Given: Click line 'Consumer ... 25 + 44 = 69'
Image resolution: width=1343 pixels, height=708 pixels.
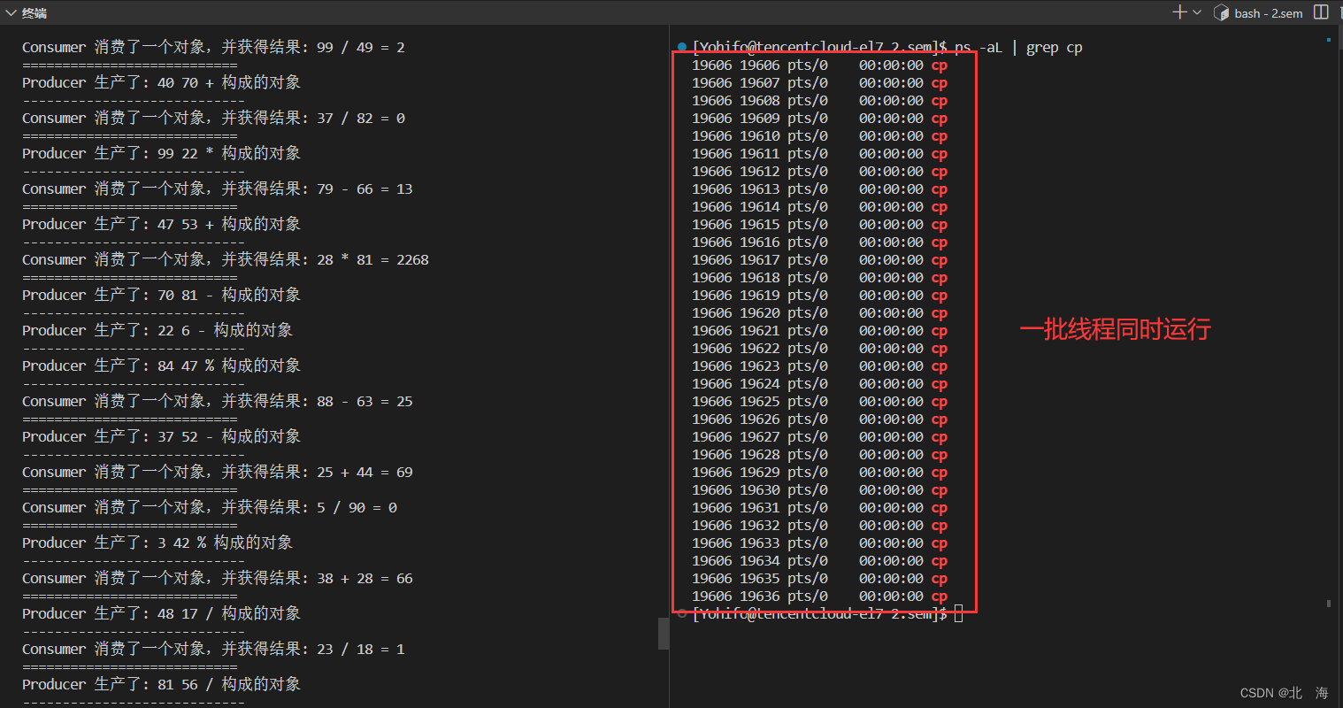Looking at the screenshot, I should [x=218, y=472].
